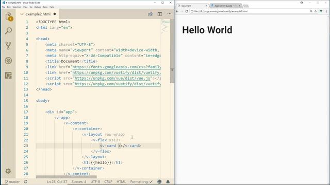The height and width of the screenshot is (185, 330).
Task: Open the Explorer view in VS Code
Action: 9,16
